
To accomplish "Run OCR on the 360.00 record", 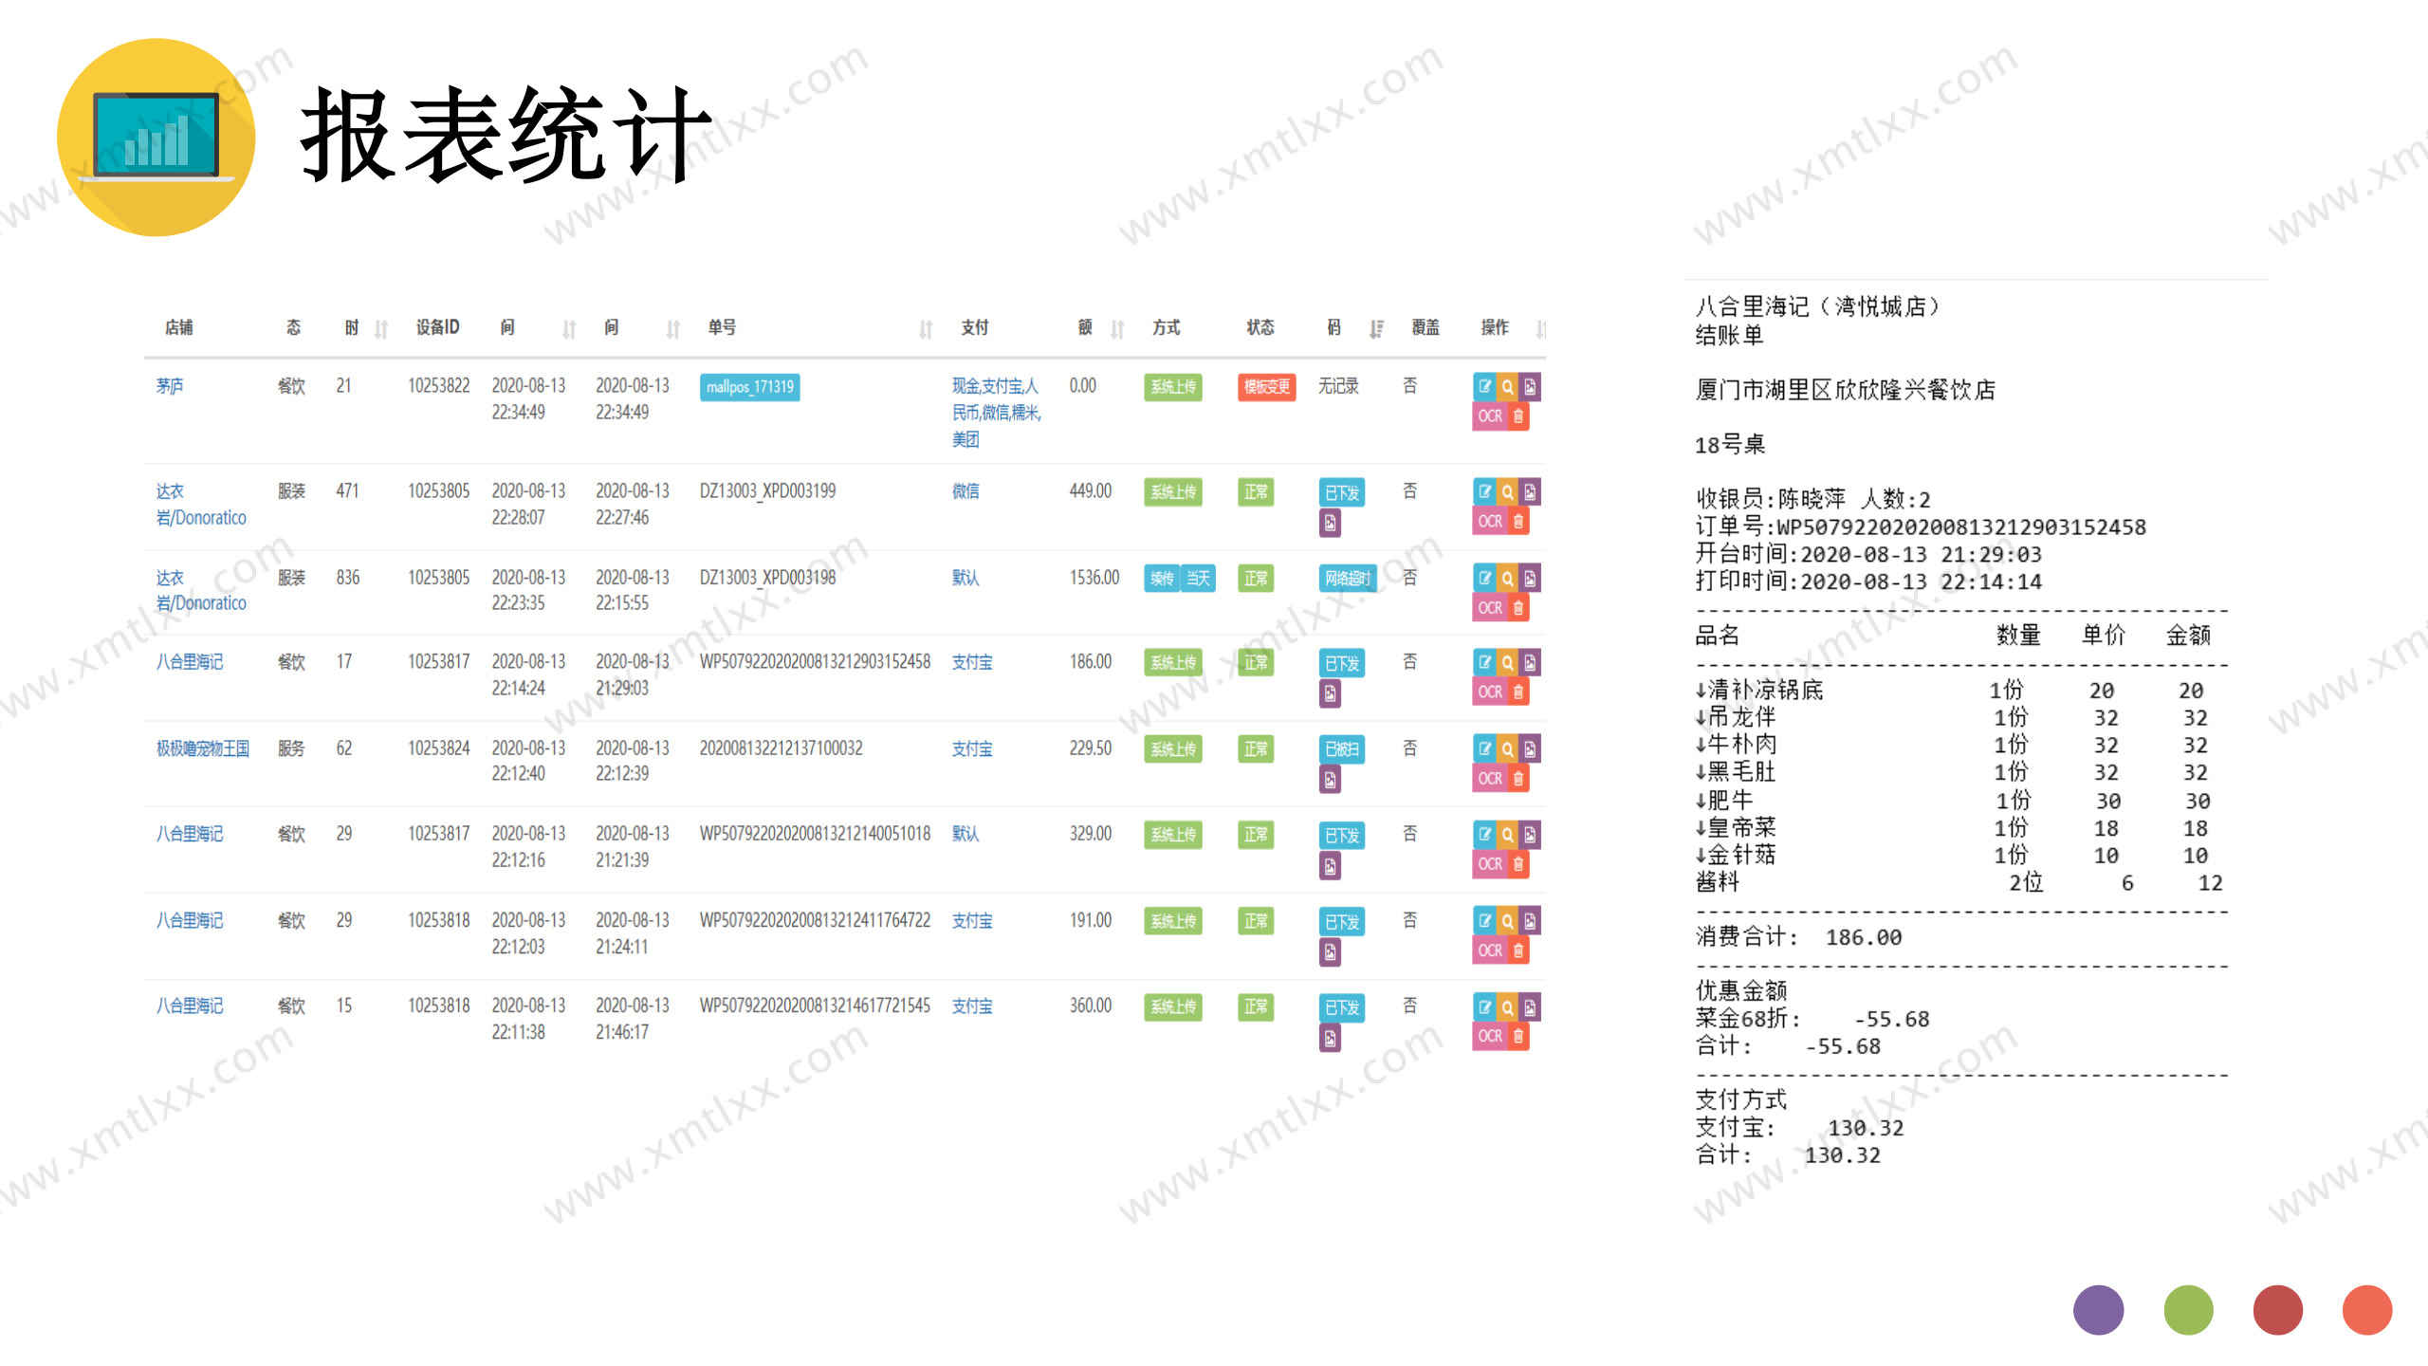I will point(1490,1037).
